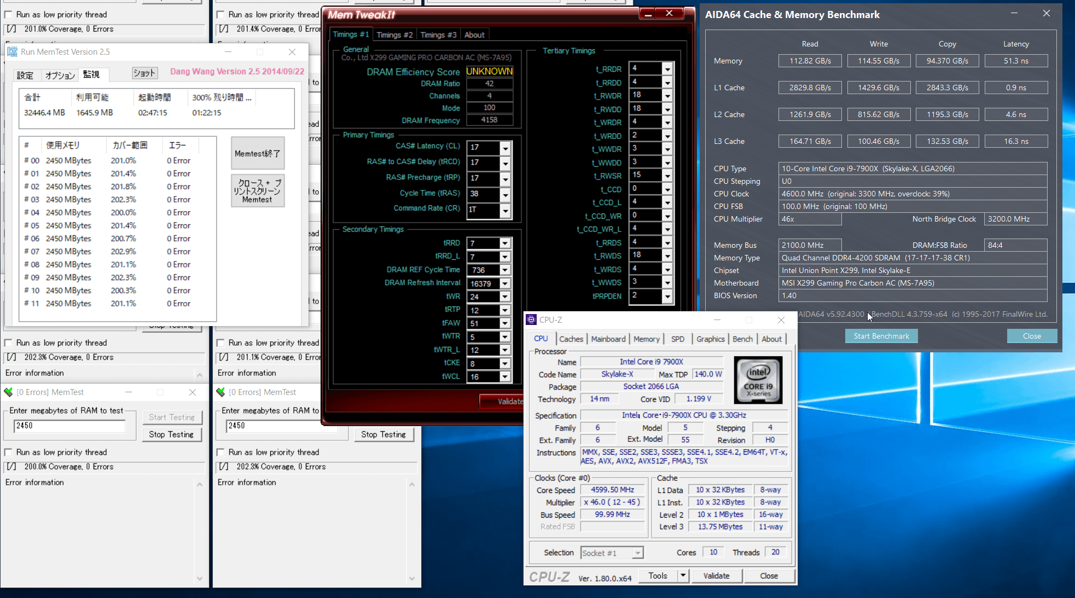Click CPU-Z Close button at bottom

coord(769,576)
